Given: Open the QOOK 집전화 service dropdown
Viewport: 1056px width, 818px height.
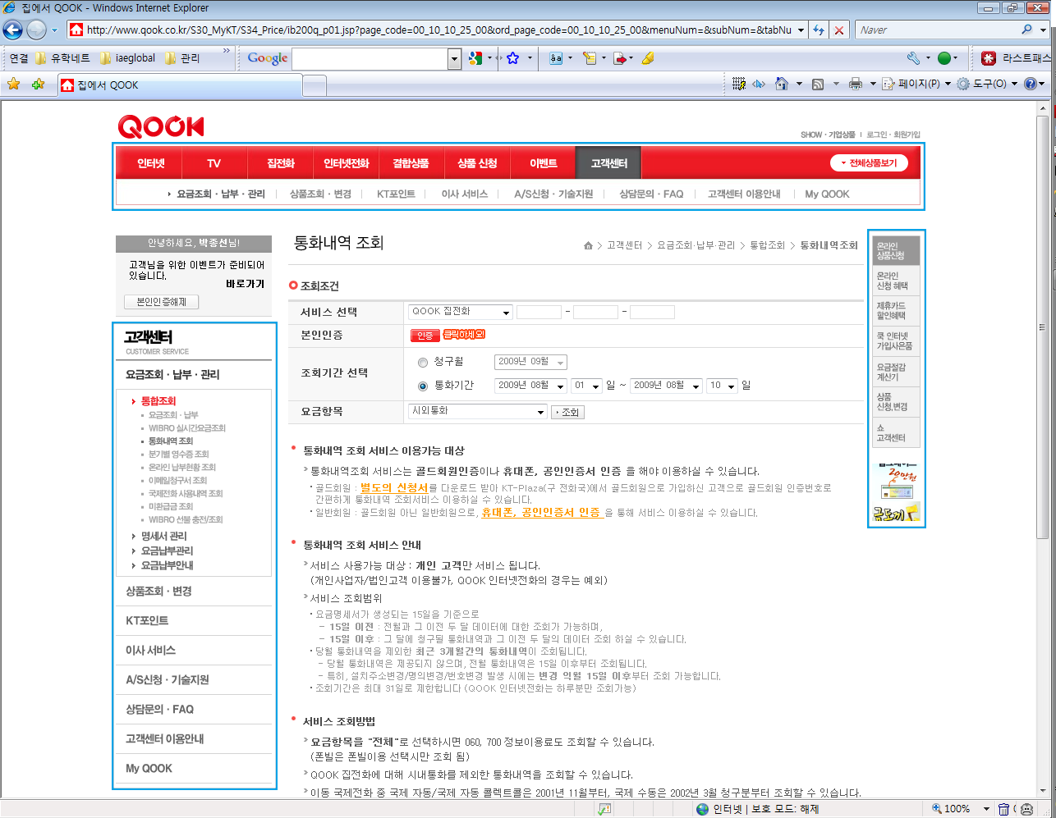Looking at the screenshot, I should pyautogui.click(x=461, y=312).
